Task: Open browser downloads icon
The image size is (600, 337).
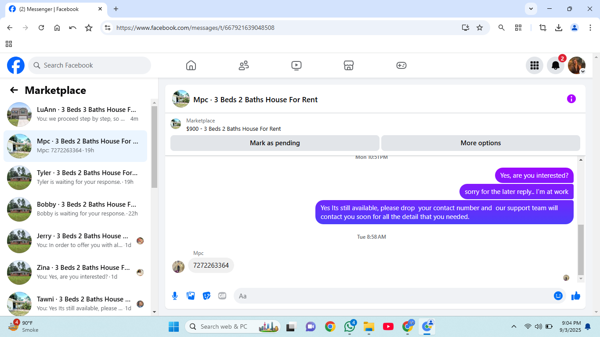Action: (x=559, y=28)
